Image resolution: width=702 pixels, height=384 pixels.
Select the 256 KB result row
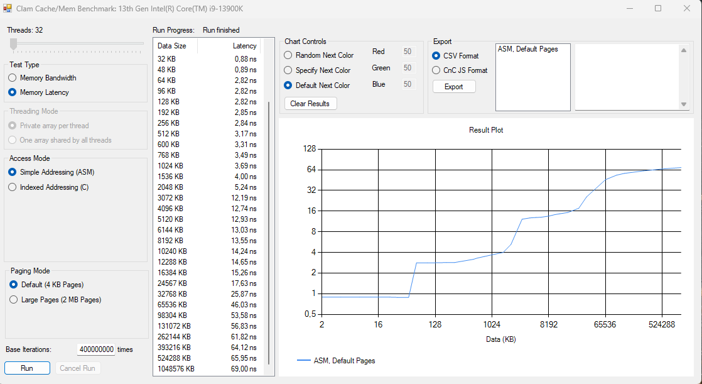click(207, 123)
